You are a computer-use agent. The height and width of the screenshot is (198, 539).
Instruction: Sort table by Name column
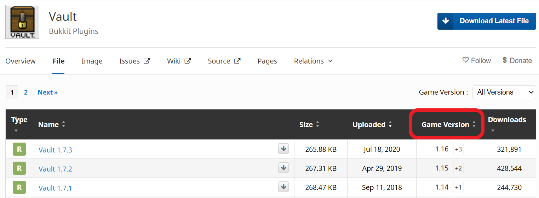pos(52,125)
